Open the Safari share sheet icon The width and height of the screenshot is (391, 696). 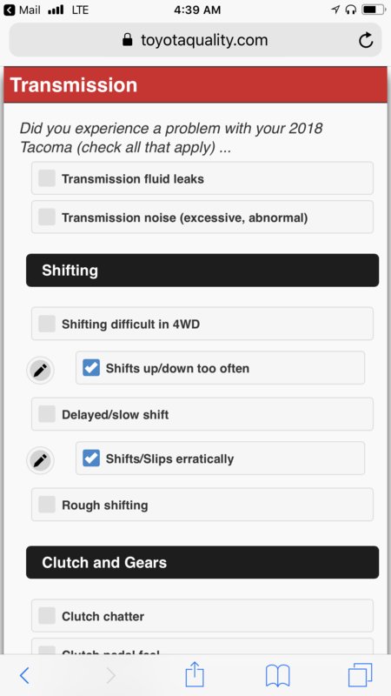click(195, 673)
